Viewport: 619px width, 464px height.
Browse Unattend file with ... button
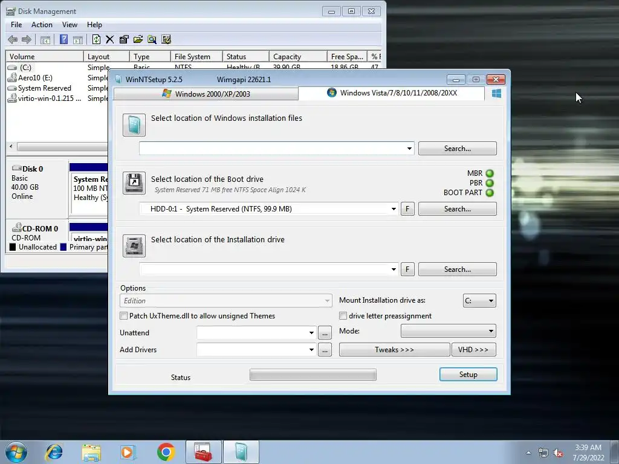(325, 333)
